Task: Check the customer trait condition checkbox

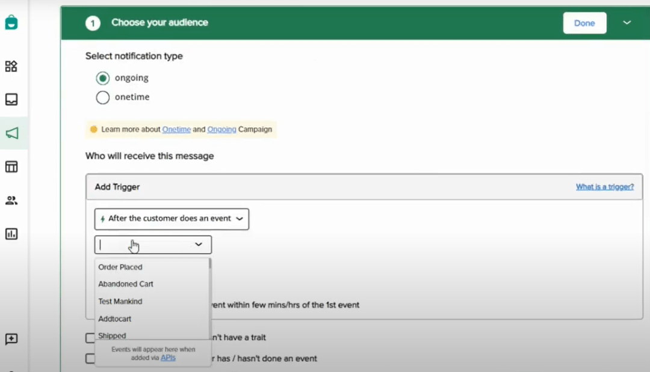Action: click(90, 337)
